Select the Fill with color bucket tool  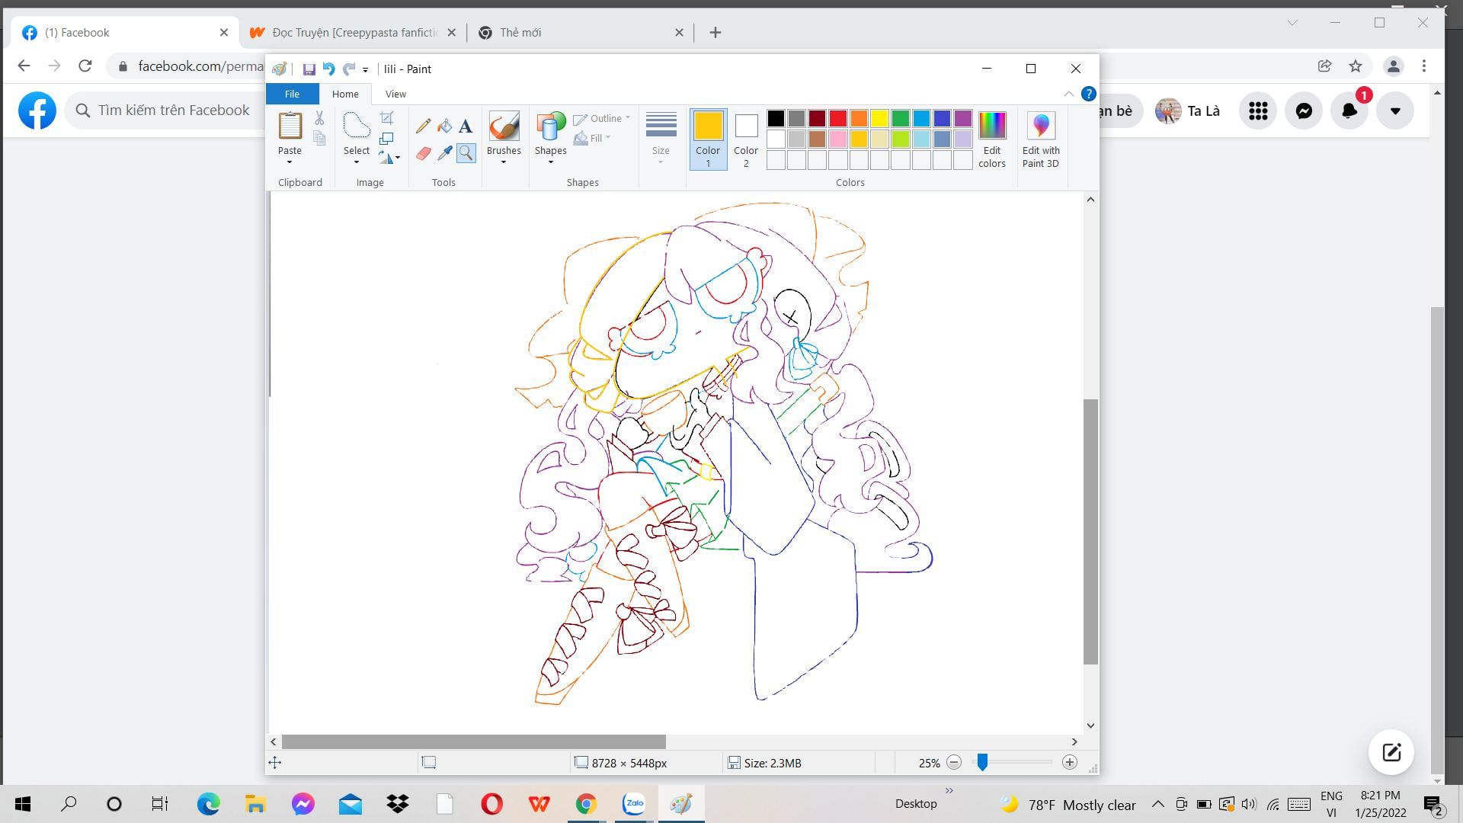444,126
